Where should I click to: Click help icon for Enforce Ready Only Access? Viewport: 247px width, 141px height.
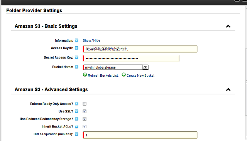(x=76, y=104)
